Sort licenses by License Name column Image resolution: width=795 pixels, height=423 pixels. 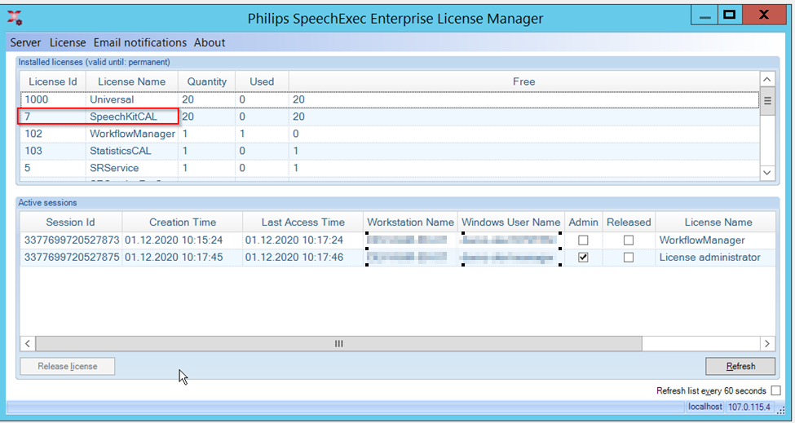132,82
